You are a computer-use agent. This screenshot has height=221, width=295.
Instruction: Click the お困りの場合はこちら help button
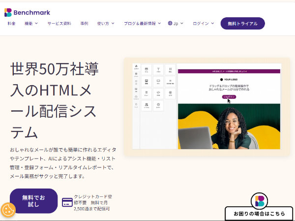pyautogui.click(x=259, y=214)
